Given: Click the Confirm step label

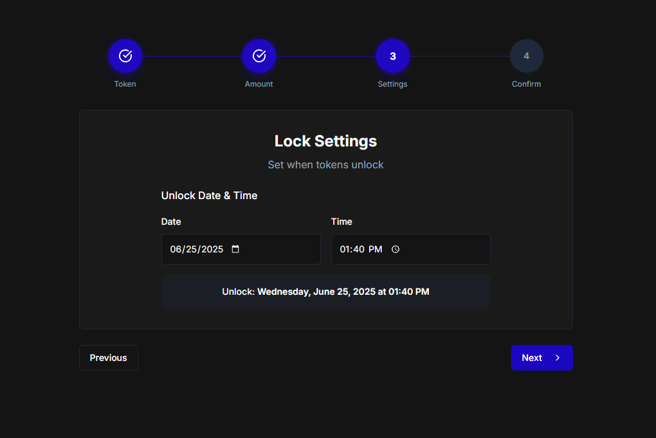Looking at the screenshot, I should (526, 84).
